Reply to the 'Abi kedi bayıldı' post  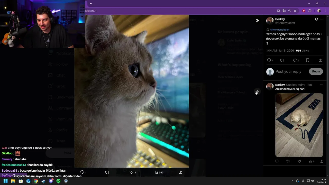click(x=277, y=161)
